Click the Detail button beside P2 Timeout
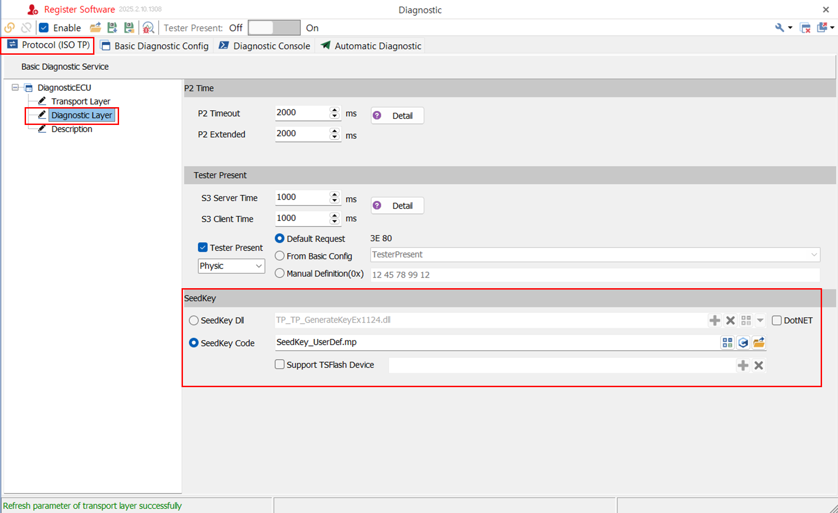Screen dimensions: 838x513 click(x=397, y=115)
